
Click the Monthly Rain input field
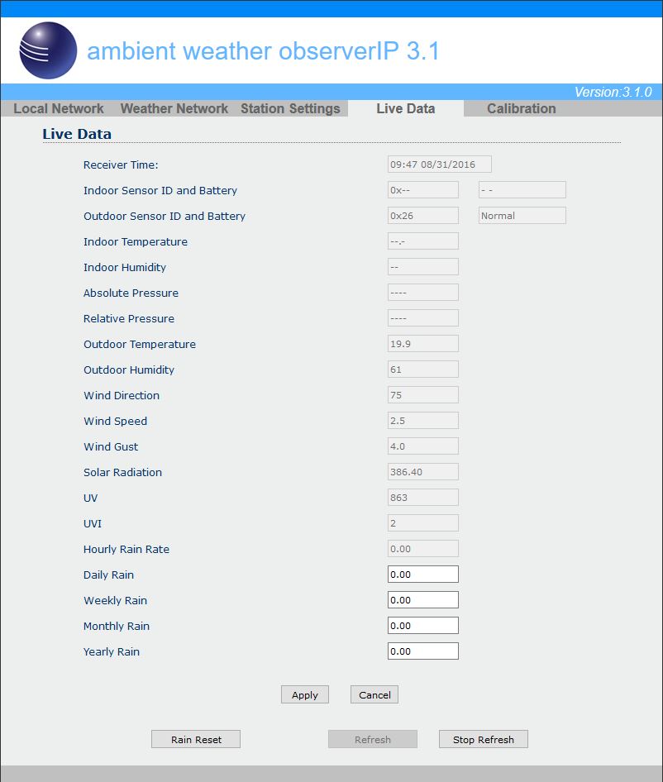pyautogui.click(x=423, y=626)
